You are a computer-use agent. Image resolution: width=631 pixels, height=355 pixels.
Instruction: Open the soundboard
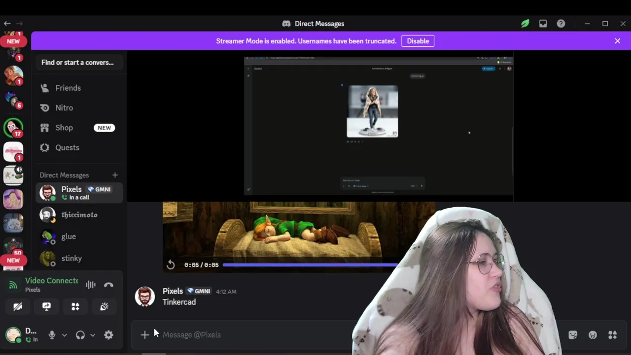[104, 307]
